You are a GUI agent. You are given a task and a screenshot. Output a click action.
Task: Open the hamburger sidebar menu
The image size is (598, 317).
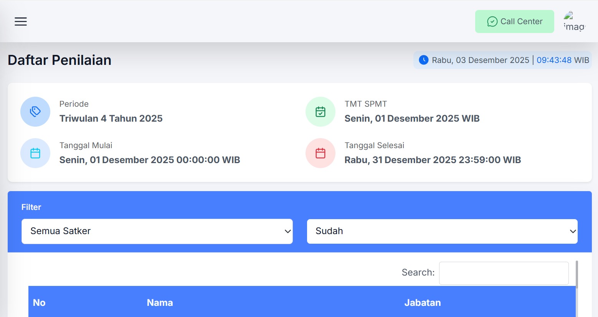point(21,21)
